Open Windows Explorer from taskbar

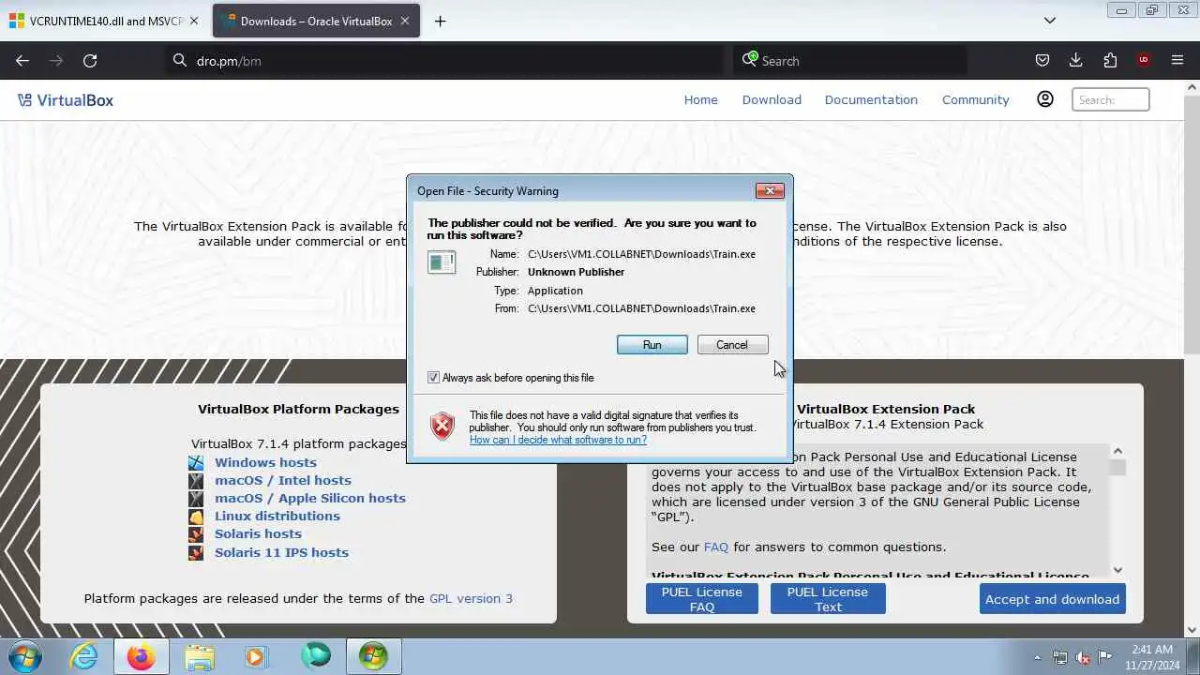pyautogui.click(x=199, y=656)
